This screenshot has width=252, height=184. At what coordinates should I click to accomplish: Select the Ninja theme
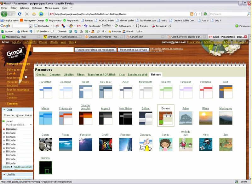[x=206, y=145]
